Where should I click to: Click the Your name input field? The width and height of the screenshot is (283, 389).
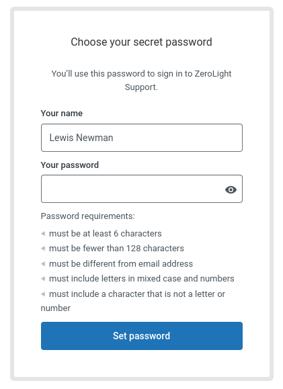click(x=142, y=138)
